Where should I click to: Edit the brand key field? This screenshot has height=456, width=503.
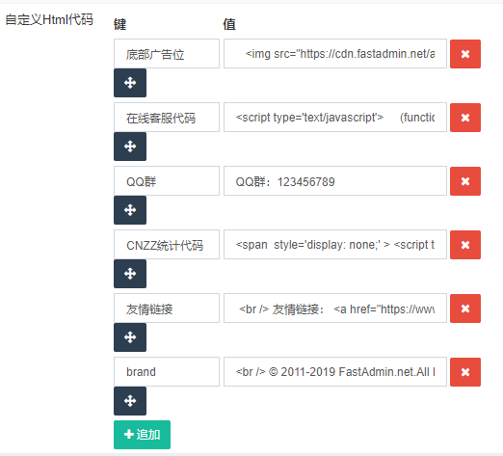167,372
